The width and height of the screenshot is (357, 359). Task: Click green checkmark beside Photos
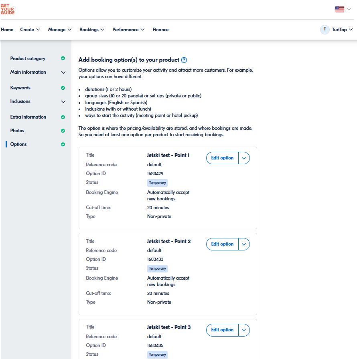point(63,131)
